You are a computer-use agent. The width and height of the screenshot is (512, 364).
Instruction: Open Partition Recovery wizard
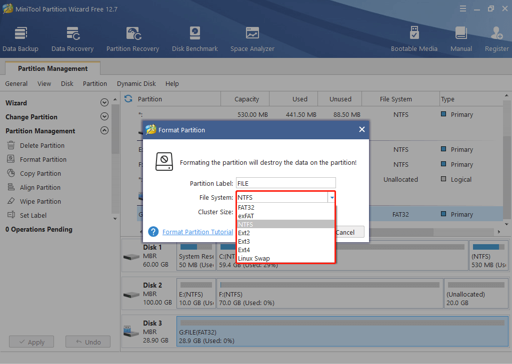coord(132,39)
